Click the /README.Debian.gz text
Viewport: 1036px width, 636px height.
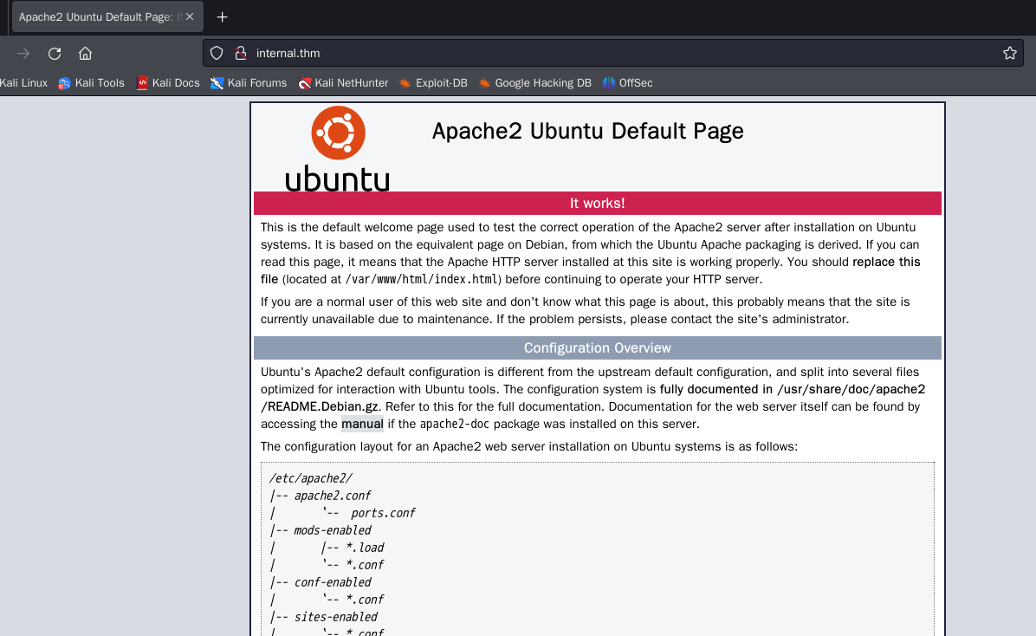pos(319,406)
